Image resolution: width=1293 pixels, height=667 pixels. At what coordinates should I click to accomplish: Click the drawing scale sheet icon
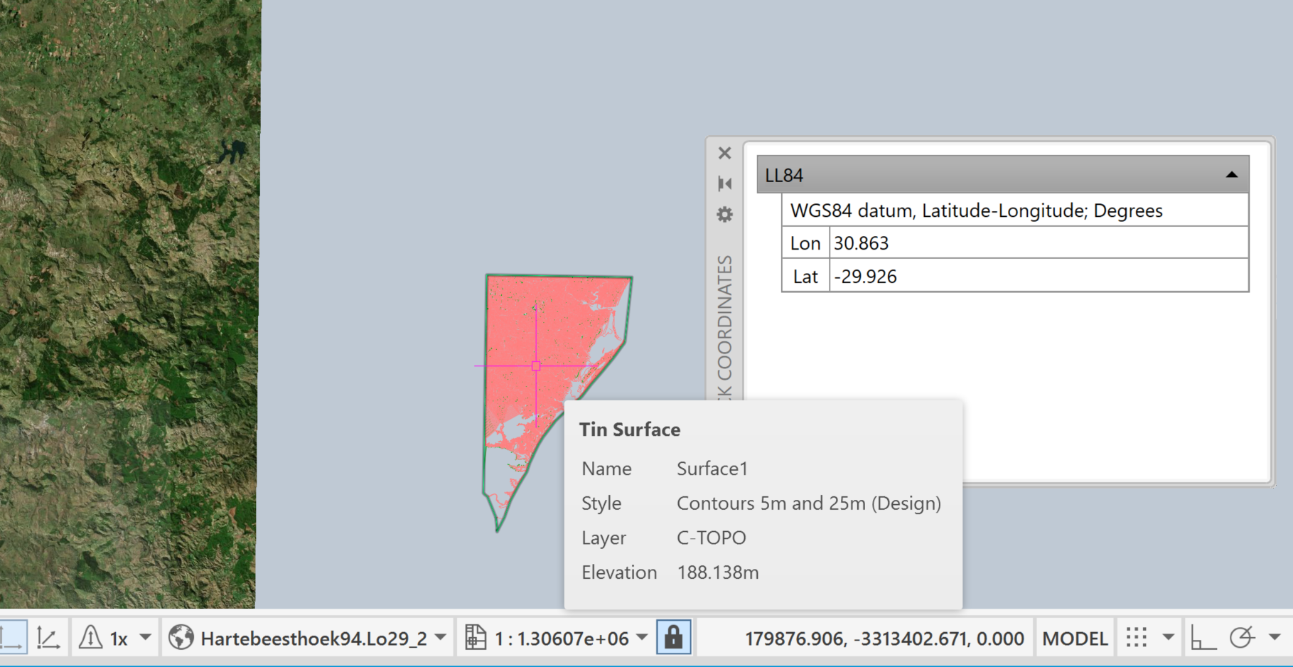pyautogui.click(x=476, y=638)
